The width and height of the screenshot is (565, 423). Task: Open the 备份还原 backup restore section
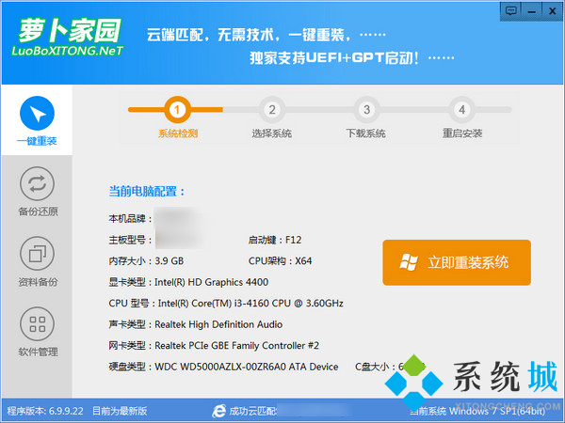[37, 191]
